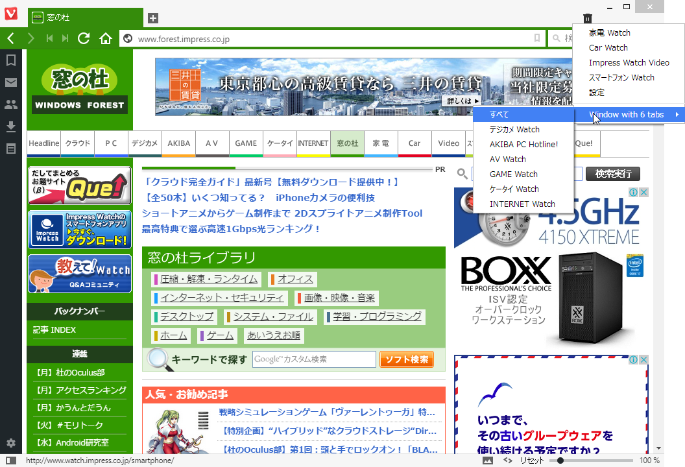The image size is (685, 467).
Task: Open the Vivaldi menu button
Action: [10, 14]
